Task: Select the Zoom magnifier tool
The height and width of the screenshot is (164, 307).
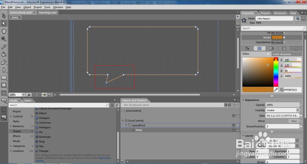Action: 4,39
